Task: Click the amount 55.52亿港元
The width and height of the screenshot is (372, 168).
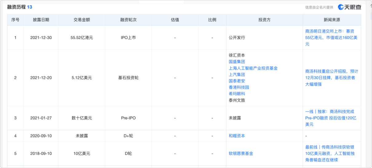Action: tap(82, 38)
